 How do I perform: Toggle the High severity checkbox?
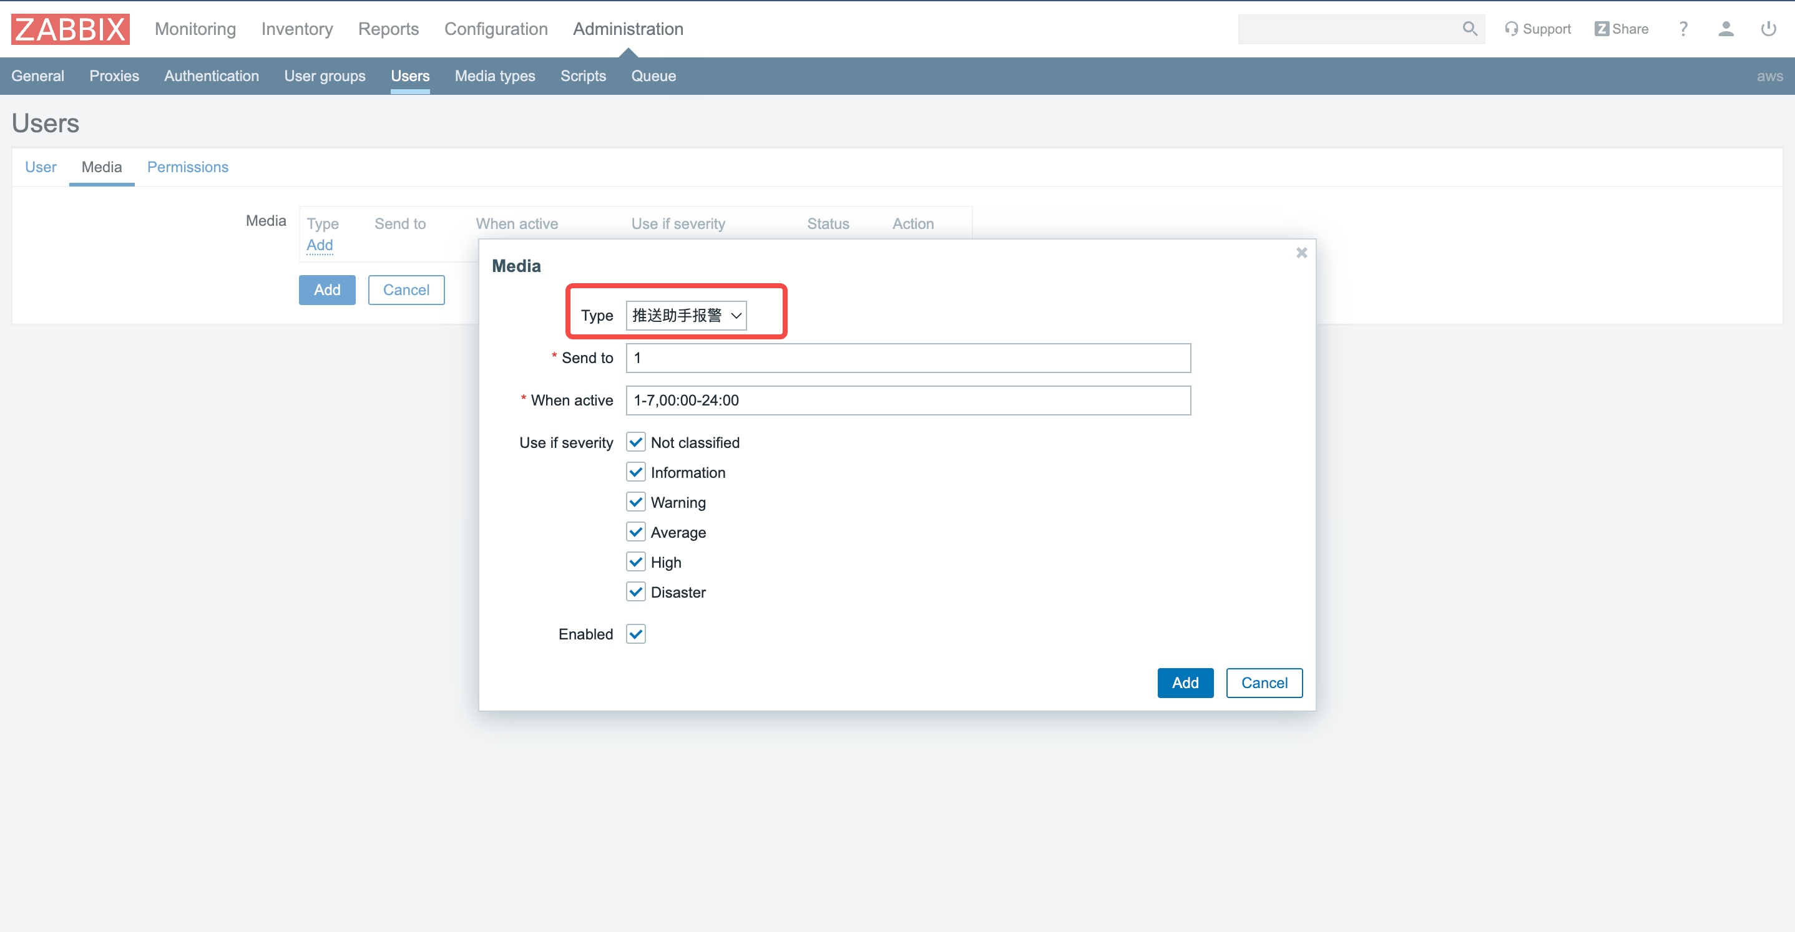[x=635, y=562]
